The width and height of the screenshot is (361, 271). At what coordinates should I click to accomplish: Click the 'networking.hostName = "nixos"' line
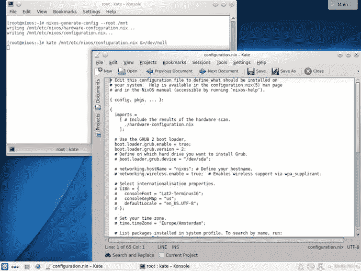coord(184,169)
